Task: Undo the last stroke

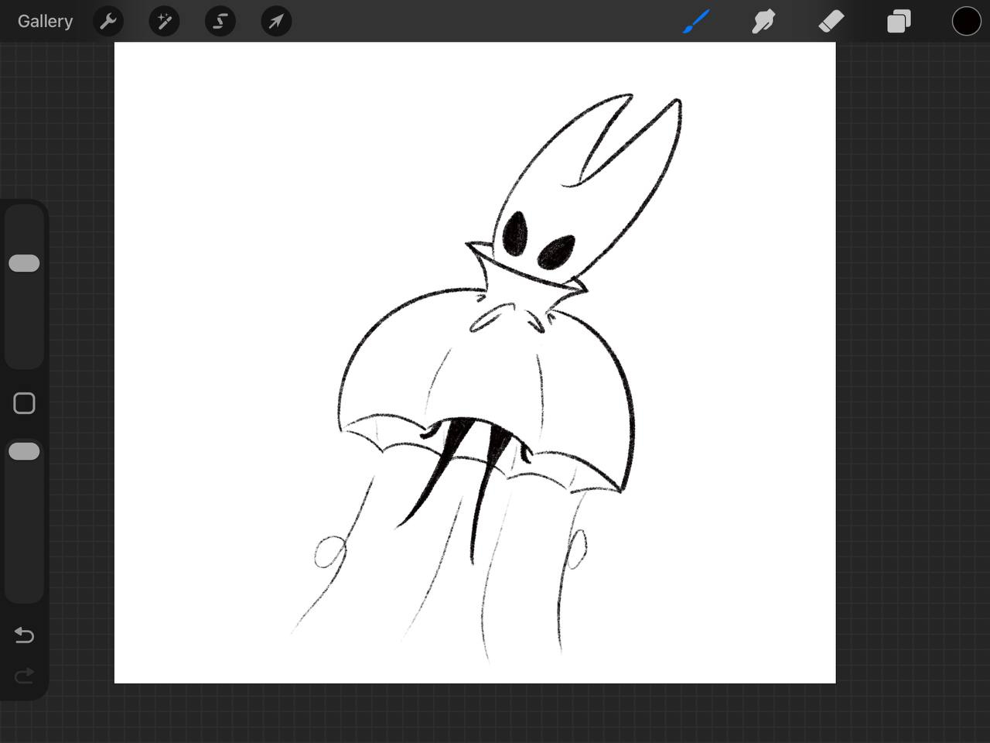Action: click(x=24, y=635)
